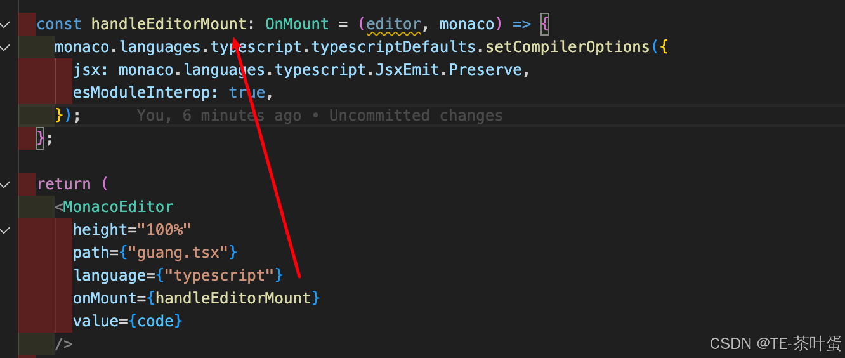Click the self-closing '/>' tag
Screen dimensions: 845x358
tap(63, 344)
